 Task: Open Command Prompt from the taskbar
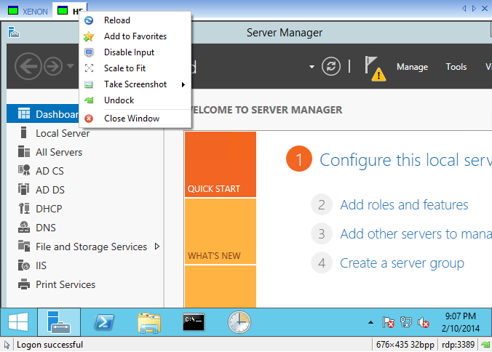(x=194, y=322)
